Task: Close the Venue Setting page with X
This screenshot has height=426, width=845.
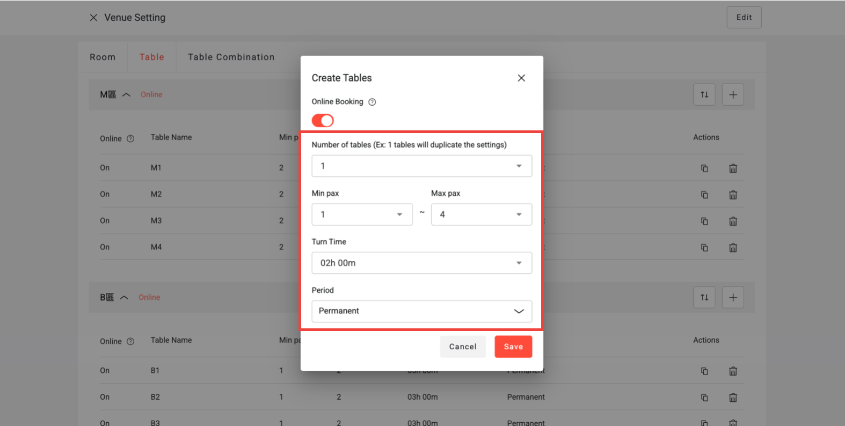Action: 93,18
